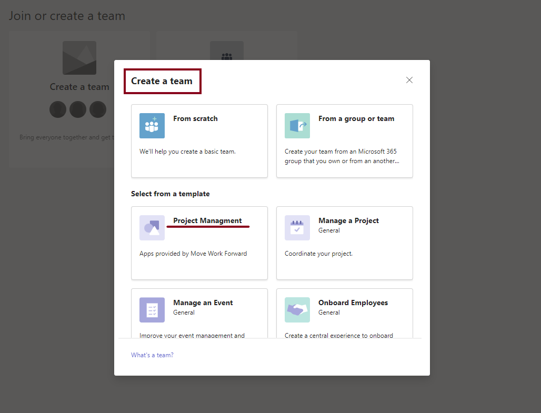Click the Select from a template heading

point(171,194)
